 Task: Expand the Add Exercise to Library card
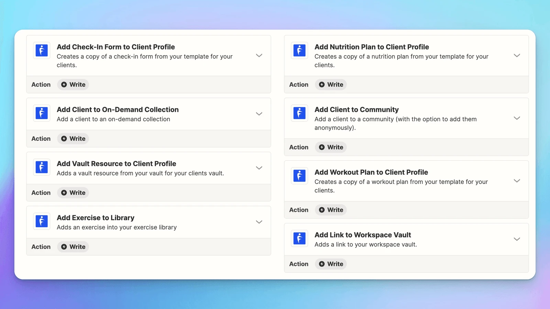tap(259, 222)
